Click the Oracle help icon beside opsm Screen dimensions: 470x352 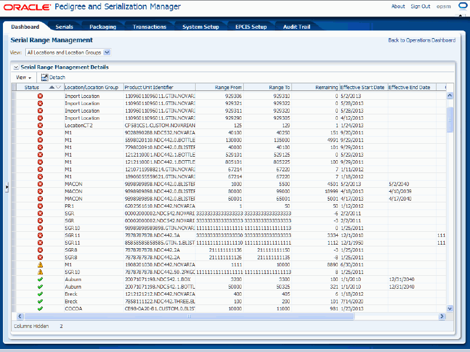pyautogui.click(x=463, y=6)
